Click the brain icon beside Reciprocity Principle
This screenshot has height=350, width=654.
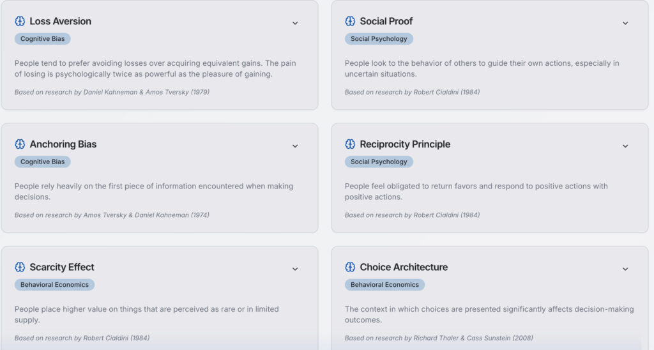pyautogui.click(x=350, y=144)
